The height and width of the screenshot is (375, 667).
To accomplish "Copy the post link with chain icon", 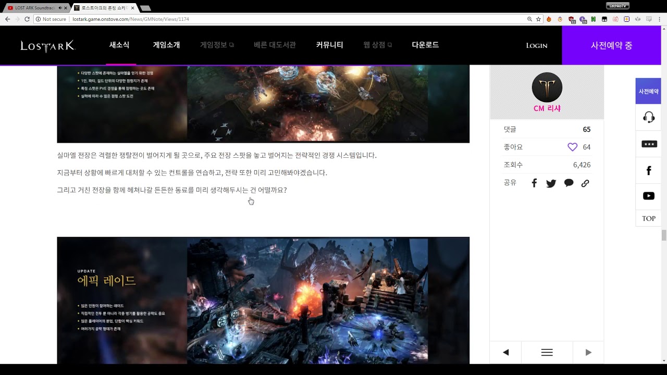I will coord(585,183).
